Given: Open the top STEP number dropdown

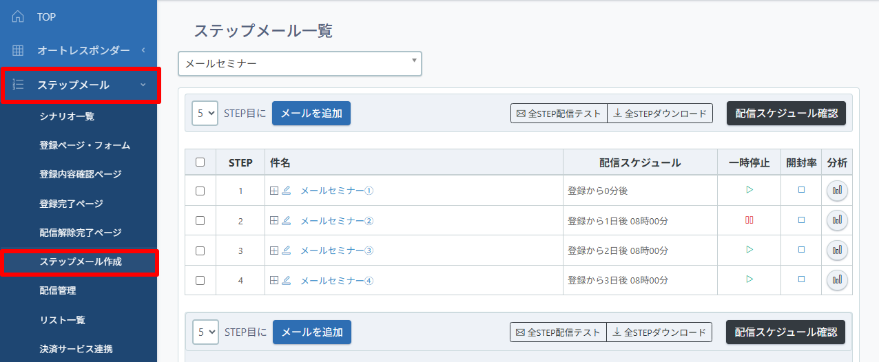Looking at the screenshot, I should pyautogui.click(x=205, y=113).
